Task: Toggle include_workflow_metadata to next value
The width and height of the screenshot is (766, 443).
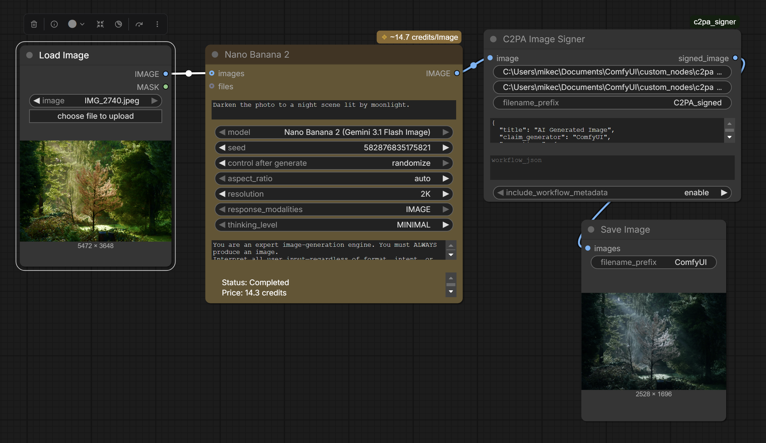Action: [724, 193]
